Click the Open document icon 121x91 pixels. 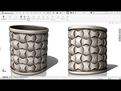point(53,13)
